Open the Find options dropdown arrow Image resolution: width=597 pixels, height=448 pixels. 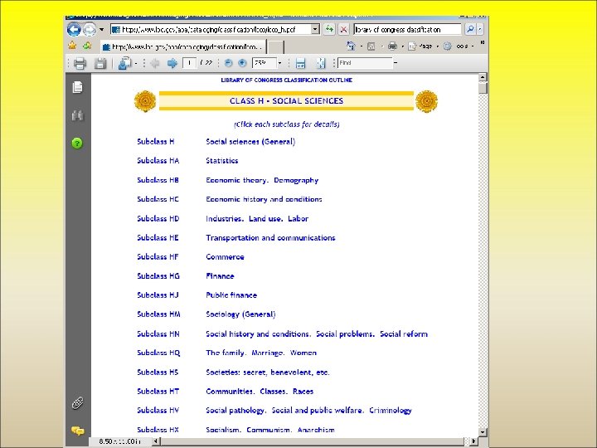point(396,63)
